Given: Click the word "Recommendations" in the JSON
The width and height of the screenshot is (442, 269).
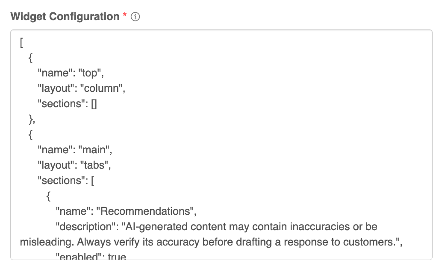Looking at the screenshot, I should [x=145, y=211].
